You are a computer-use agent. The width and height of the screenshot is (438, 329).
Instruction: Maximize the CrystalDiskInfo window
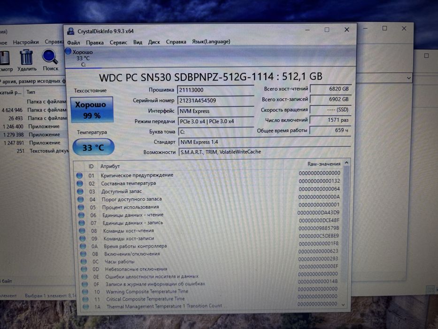coord(327,30)
